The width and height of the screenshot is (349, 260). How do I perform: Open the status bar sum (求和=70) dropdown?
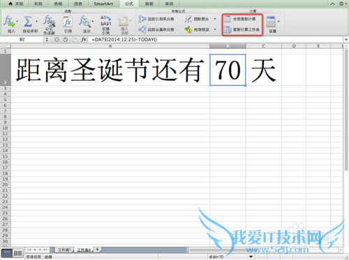pyautogui.click(x=251, y=257)
